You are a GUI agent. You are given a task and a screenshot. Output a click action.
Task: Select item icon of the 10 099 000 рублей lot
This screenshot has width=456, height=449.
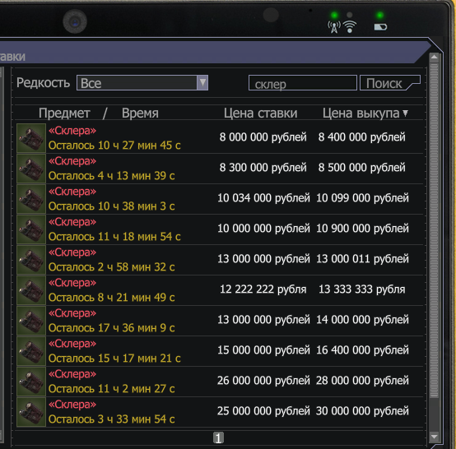coord(31,199)
